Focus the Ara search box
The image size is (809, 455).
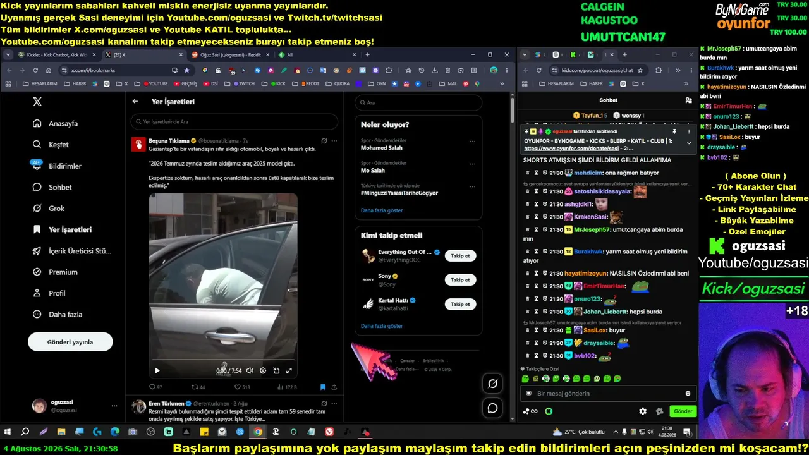tap(418, 102)
